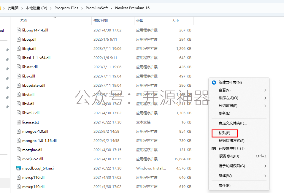Screen dimensions: 284x193
Task: Sort by the 修改日期 column header
Action: tap(101, 21)
